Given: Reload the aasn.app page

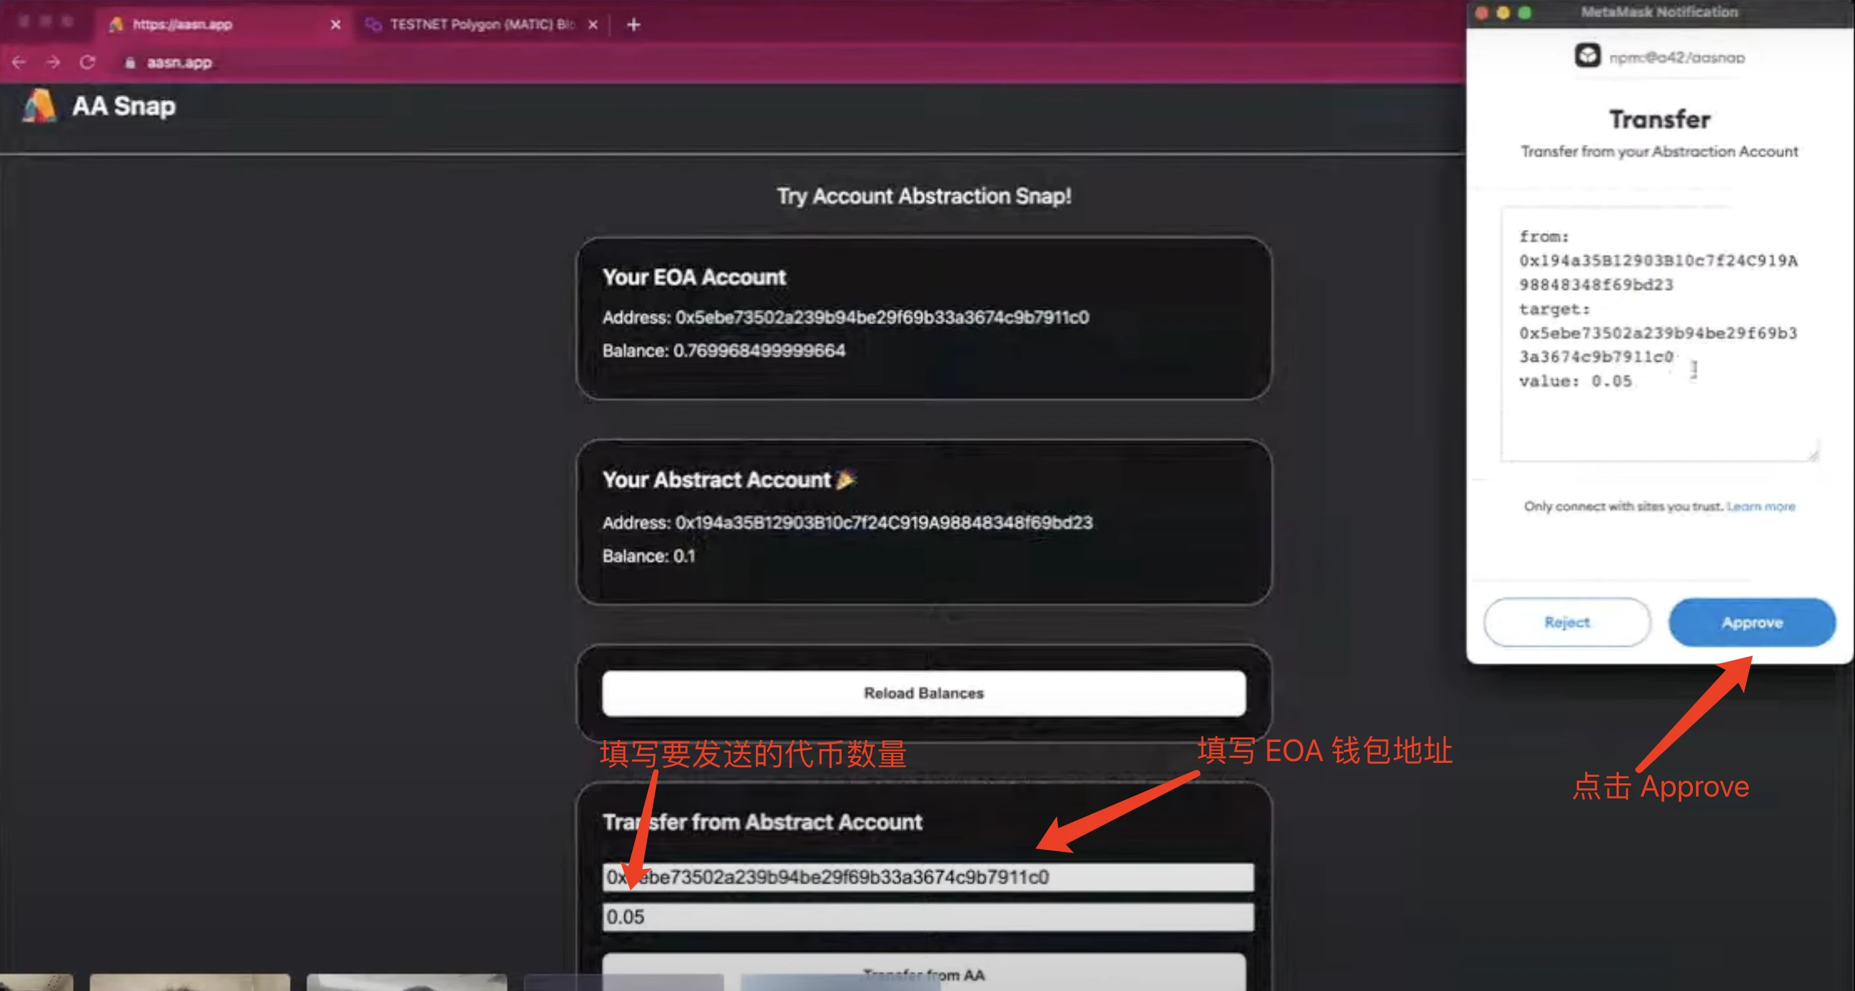Looking at the screenshot, I should click(87, 63).
